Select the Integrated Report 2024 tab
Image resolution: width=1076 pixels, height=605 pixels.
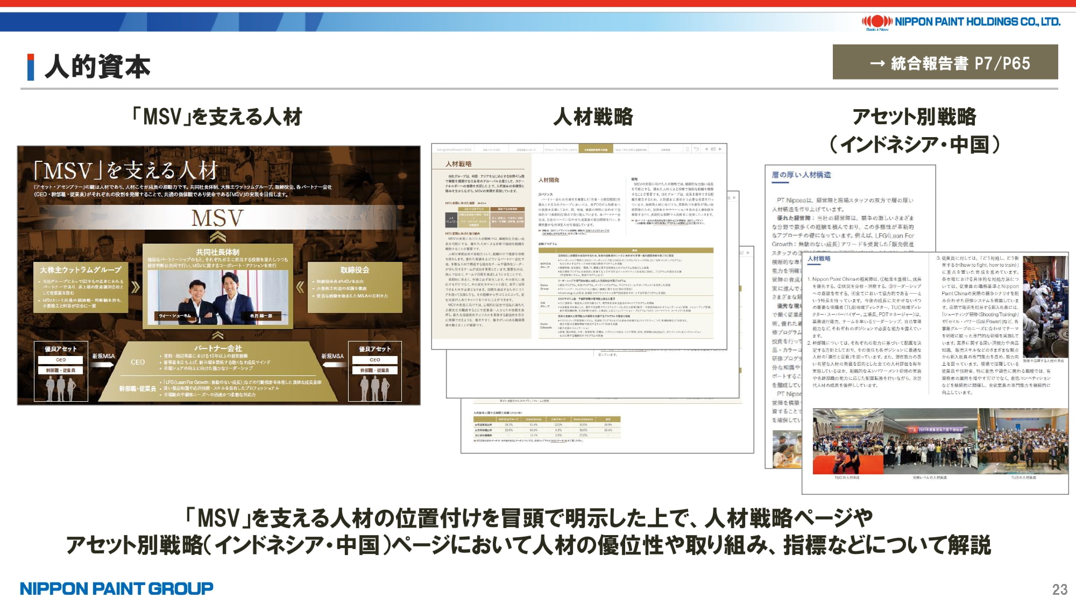[x=454, y=150]
